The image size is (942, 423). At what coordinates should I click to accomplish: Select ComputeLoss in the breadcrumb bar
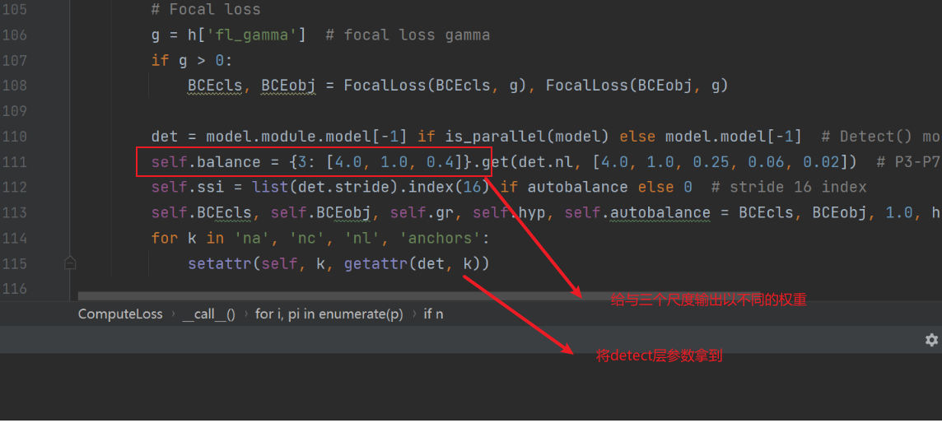[x=120, y=314]
